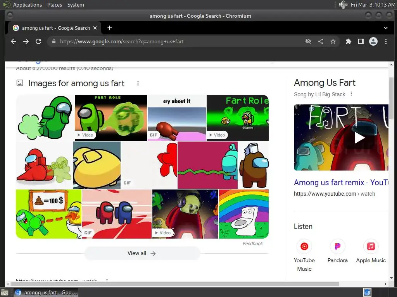Click the Among Us Fart song title
This screenshot has width=397, height=297.
coord(325,83)
